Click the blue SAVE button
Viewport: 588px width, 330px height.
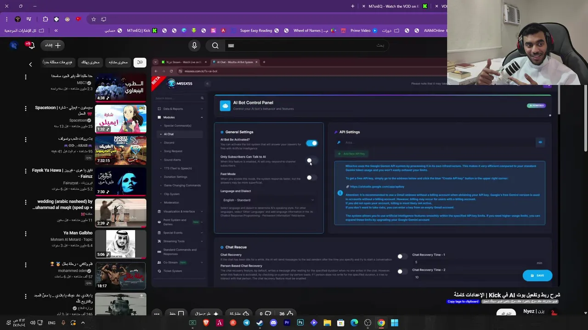click(537, 275)
